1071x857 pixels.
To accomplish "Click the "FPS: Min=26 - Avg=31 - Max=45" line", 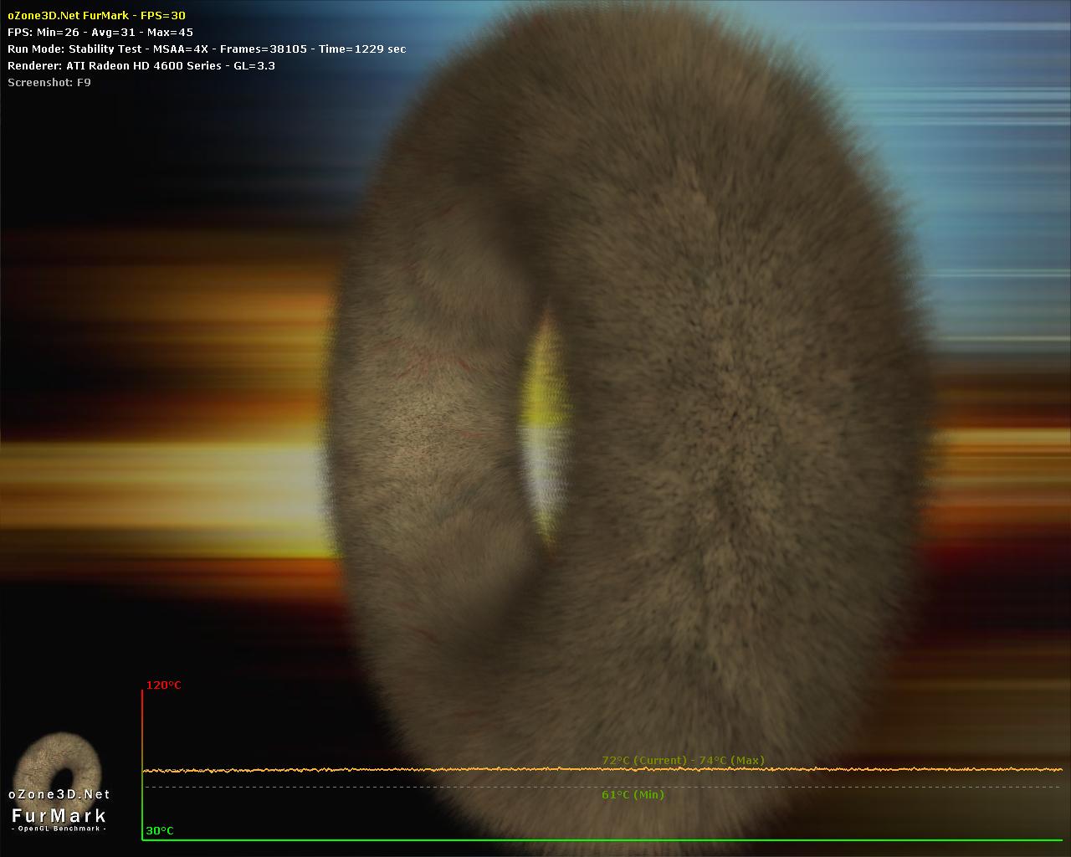I will tap(100, 33).
